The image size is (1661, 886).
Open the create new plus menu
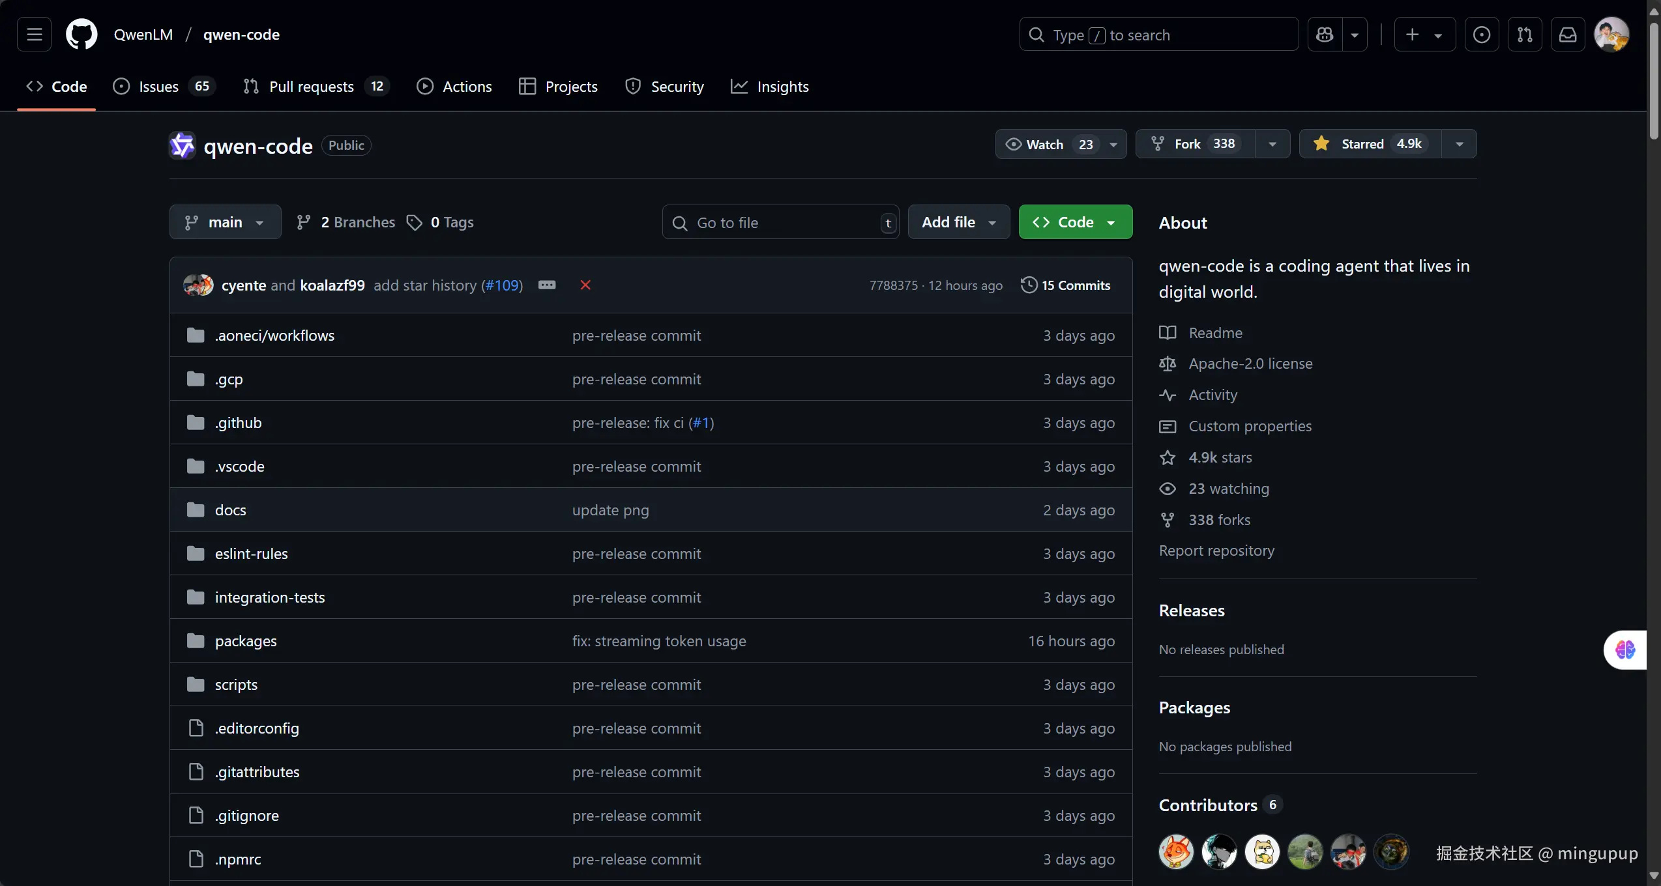[x=1424, y=35]
